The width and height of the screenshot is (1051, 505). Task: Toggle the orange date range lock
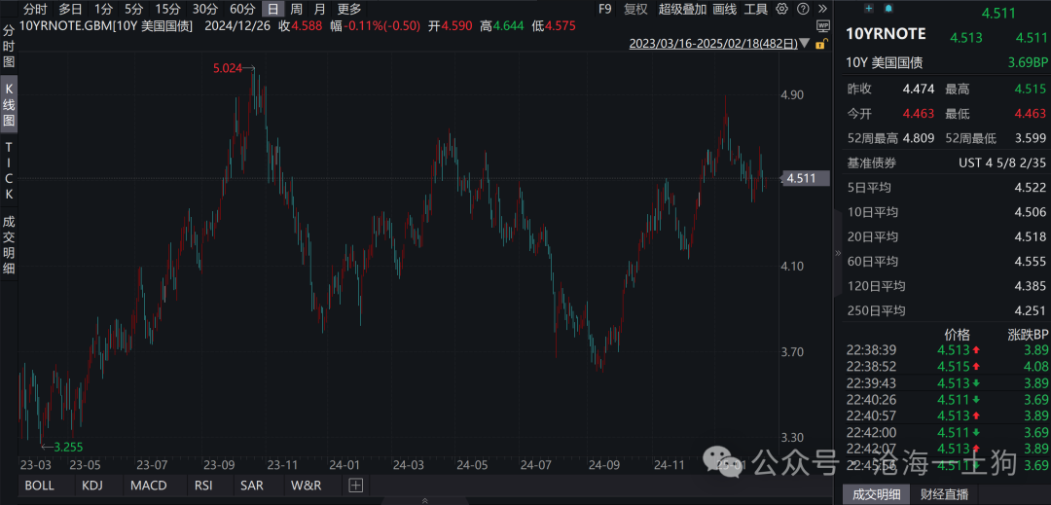tap(821, 44)
